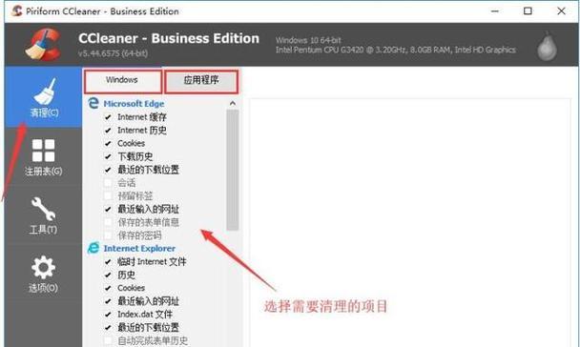Image resolution: width=580 pixels, height=347 pixels.
Task: Switch to the 应用程序 tab
Action: pos(201,81)
